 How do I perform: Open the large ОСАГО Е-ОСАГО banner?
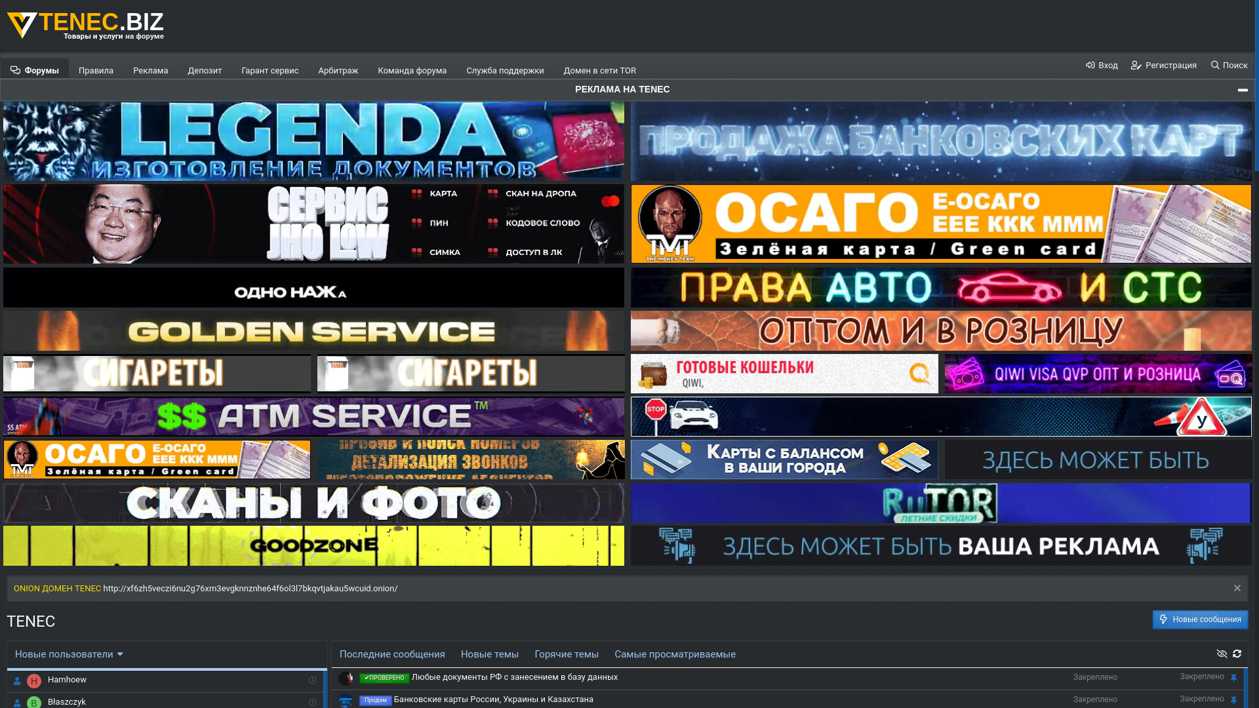941,224
